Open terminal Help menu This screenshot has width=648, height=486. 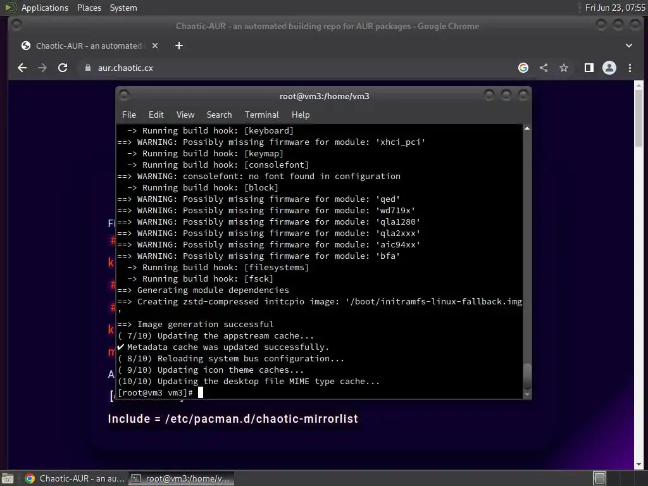click(301, 115)
